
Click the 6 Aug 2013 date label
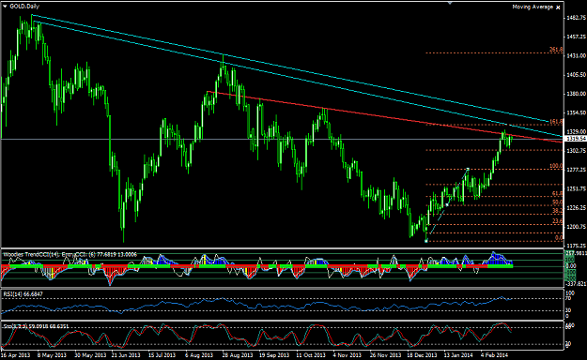pos(199,354)
